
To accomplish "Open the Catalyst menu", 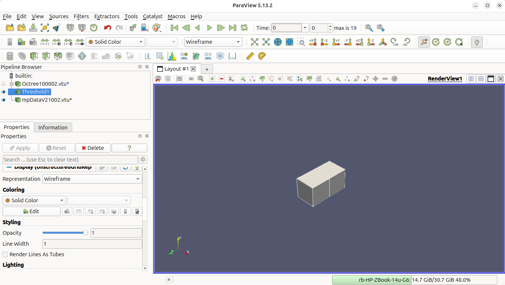I will click(x=152, y=16).
